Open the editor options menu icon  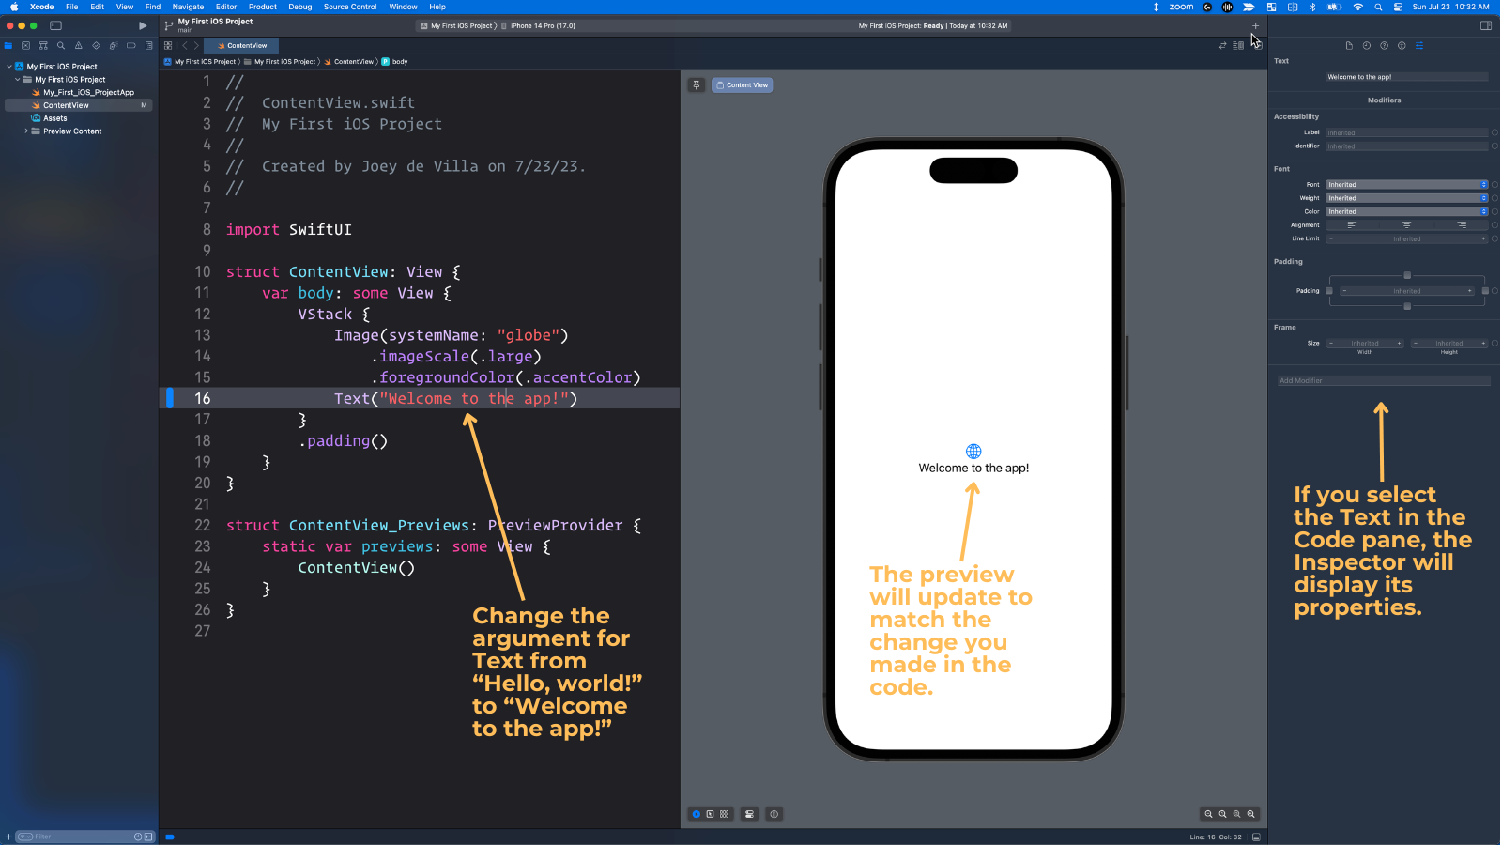(1239, 45)
